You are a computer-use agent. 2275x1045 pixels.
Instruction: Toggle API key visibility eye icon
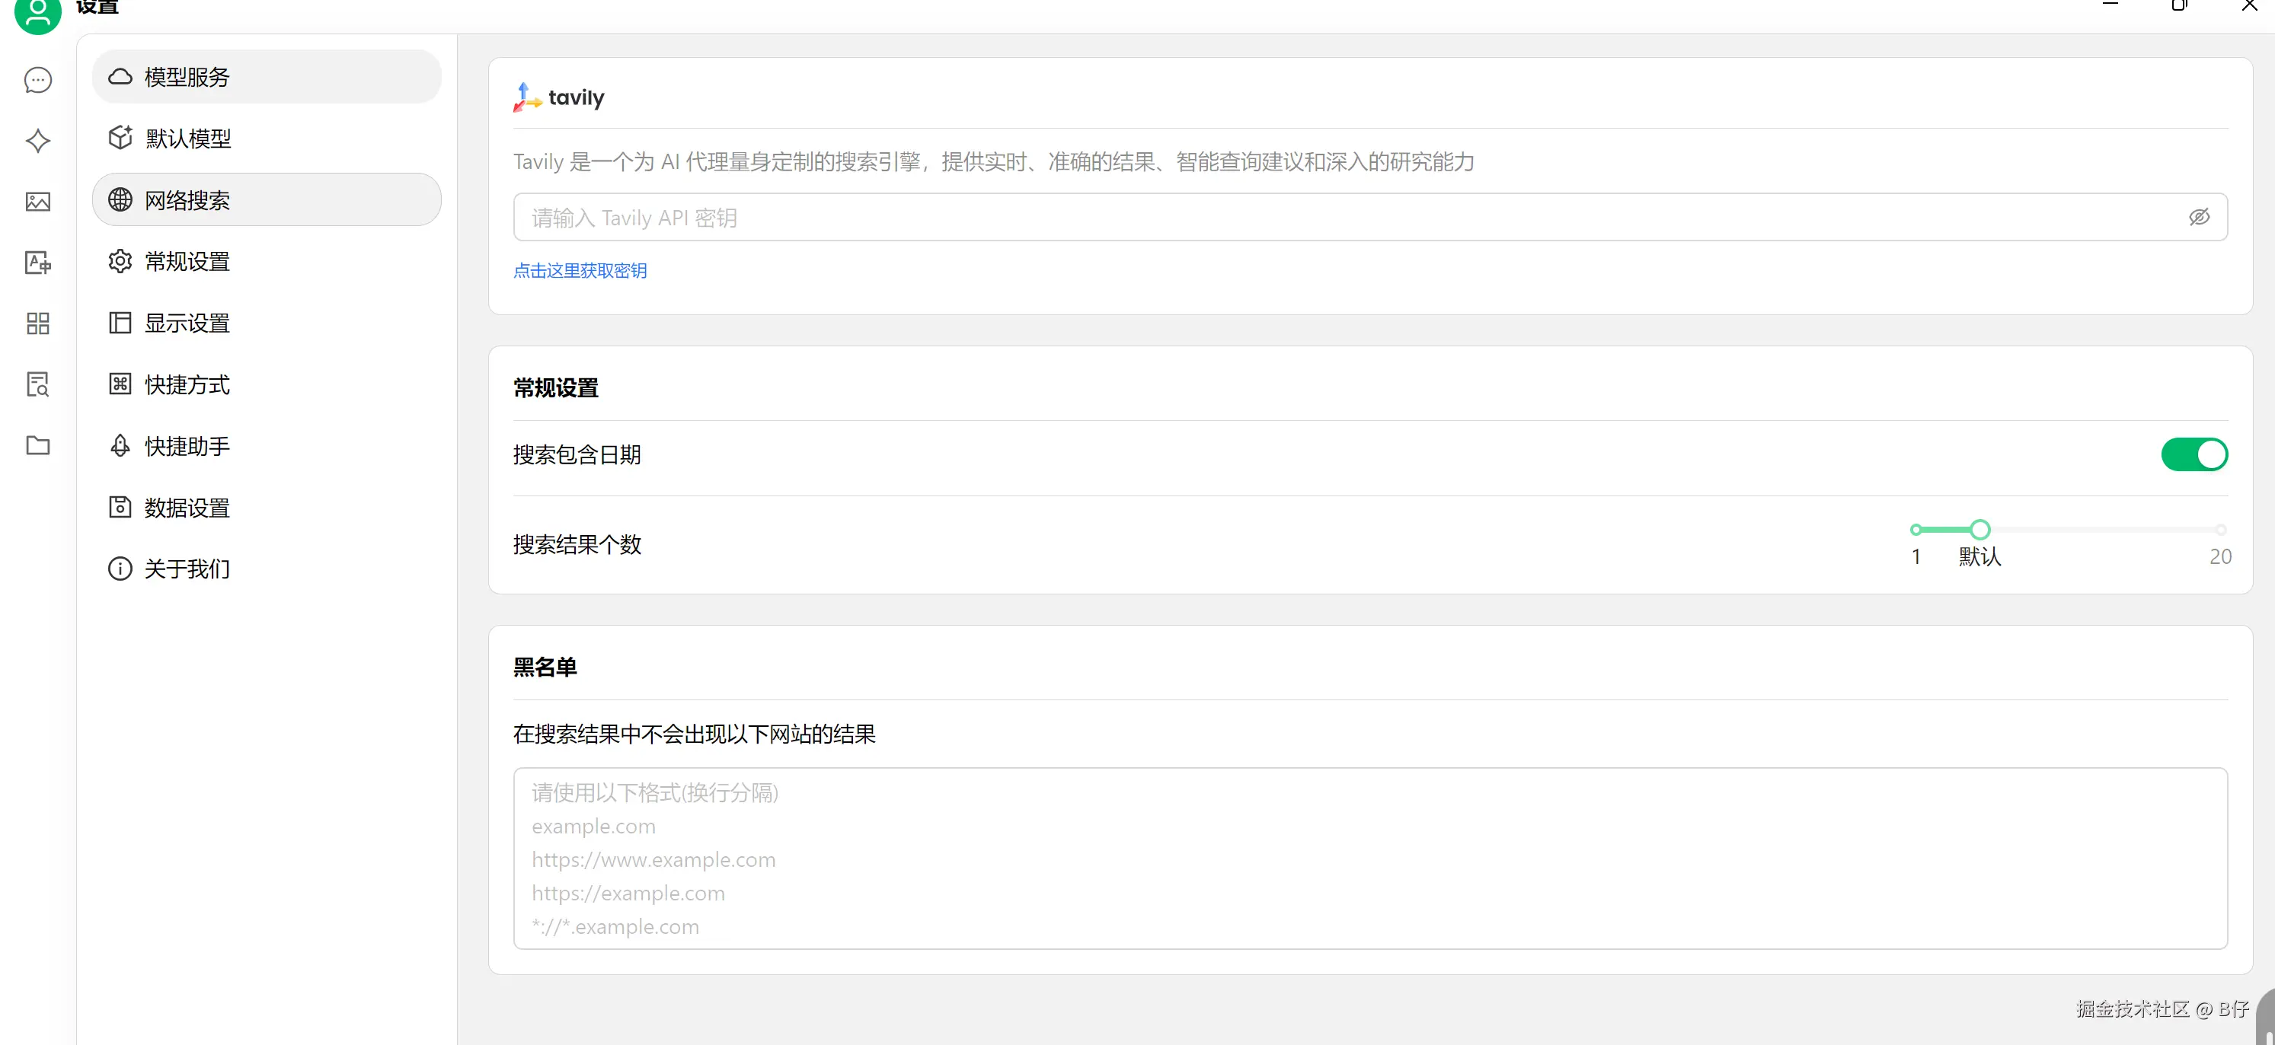(x=2198, y=217)
